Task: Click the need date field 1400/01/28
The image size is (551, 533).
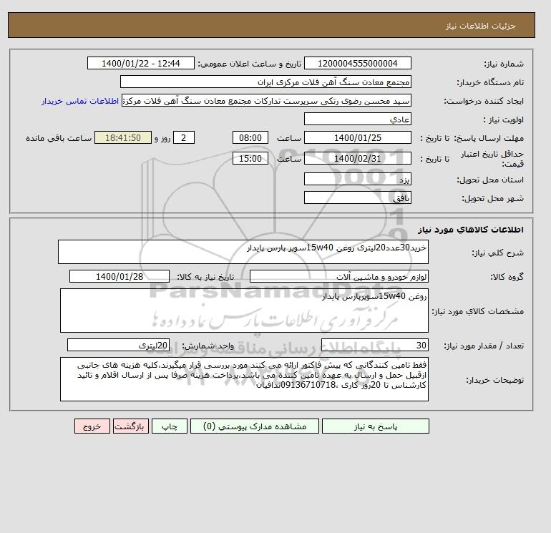Action: (120, 276)
